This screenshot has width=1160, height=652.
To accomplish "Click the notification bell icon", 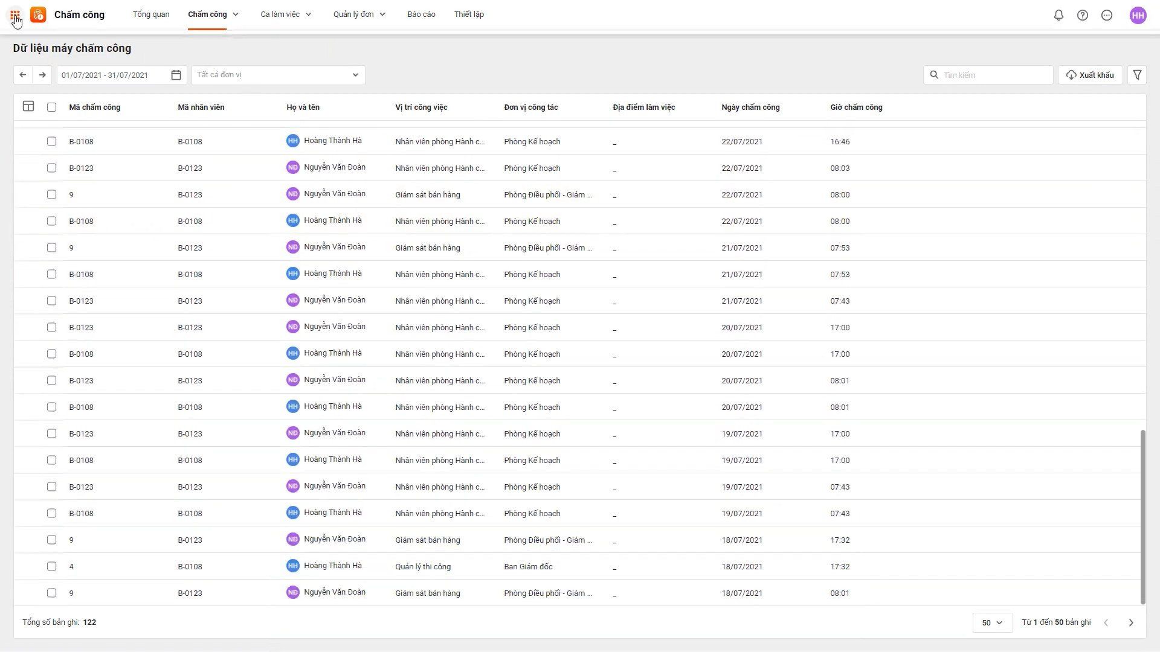I will coord(1058,15).
